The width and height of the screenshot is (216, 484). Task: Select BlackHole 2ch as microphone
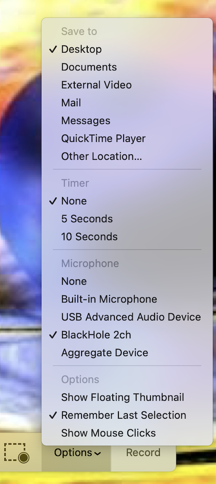[x=127, y=335]
